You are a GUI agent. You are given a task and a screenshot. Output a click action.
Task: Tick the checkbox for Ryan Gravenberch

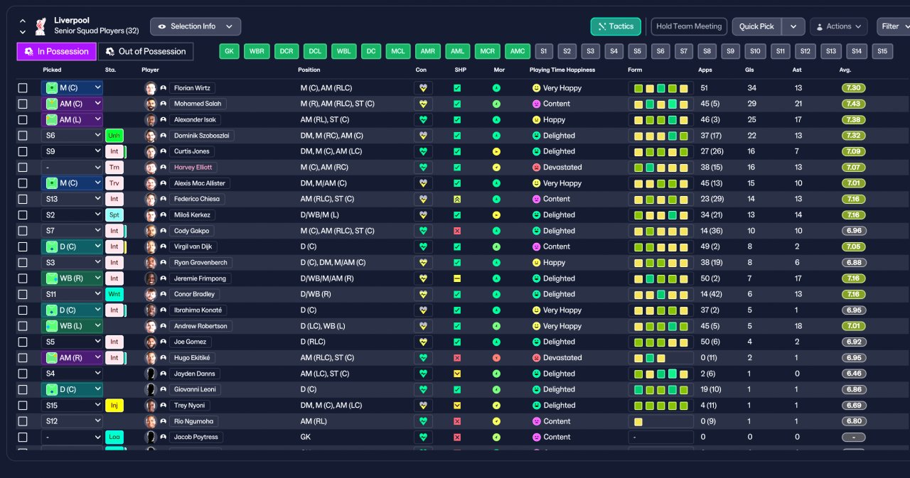tap(23, 263)
